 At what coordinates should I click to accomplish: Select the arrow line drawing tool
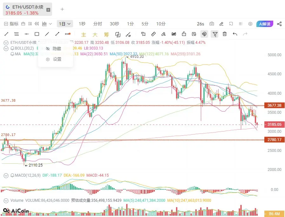[x=57, y=34]
